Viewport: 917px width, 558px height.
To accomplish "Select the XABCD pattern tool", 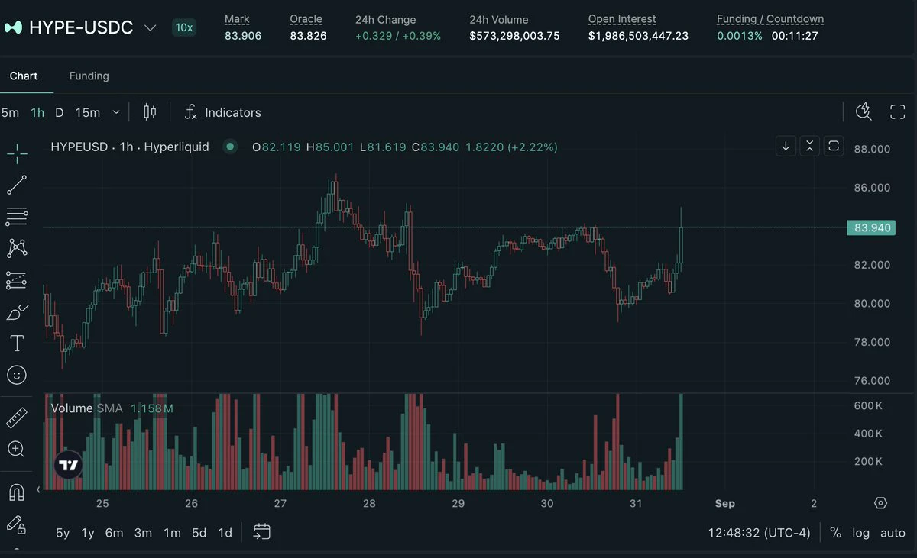I will pyautogui.click(x=17, y=248).
